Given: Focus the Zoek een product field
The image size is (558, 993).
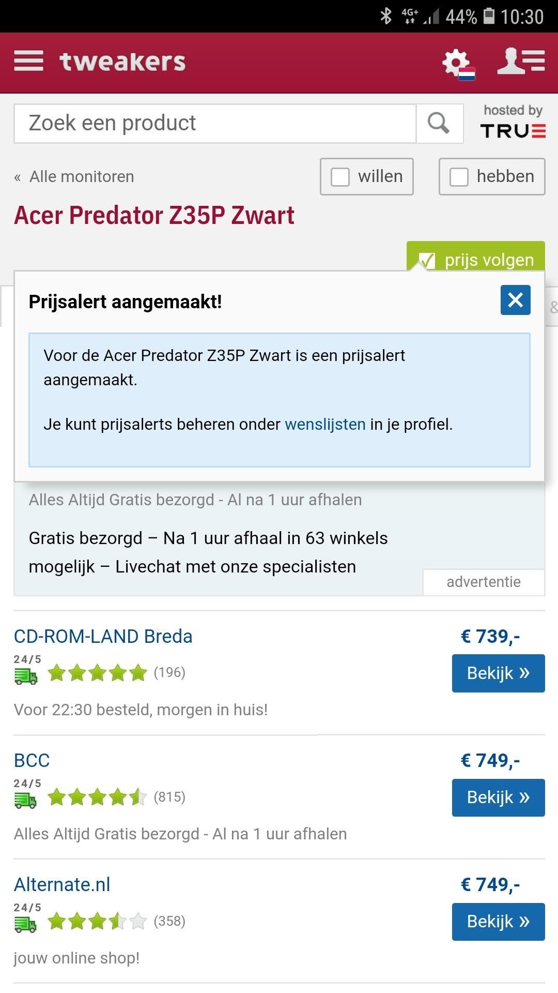Looking at the screenshot, I should 215,124.
